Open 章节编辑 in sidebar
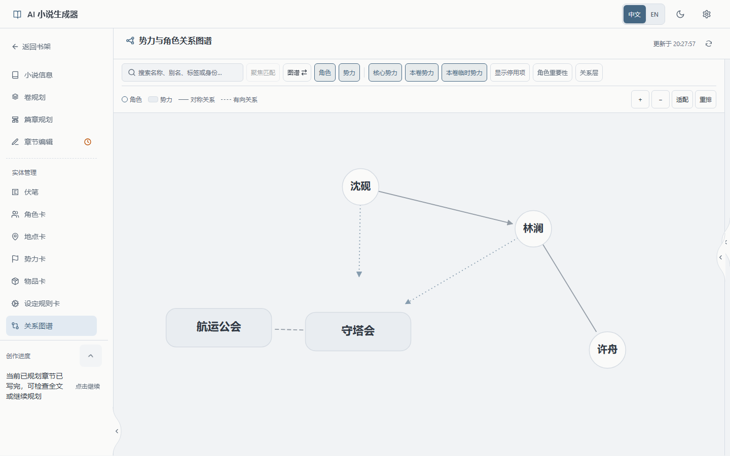Image resolution: width=730 pixels, height=456 pixels. pyautogui.click(x=51, y=142)
